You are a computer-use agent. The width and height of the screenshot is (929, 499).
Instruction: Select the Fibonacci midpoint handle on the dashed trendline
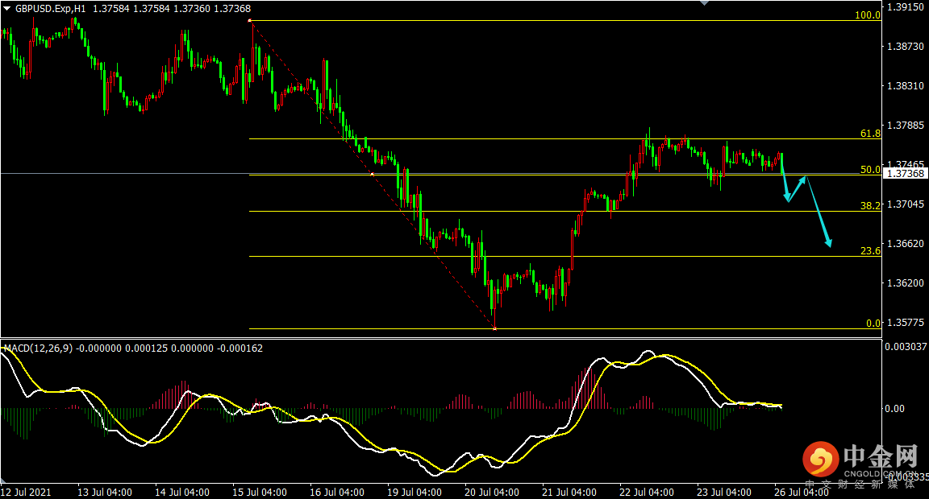372,174
